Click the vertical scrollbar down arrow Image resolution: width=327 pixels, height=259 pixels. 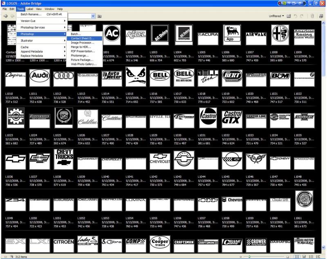pyautogui.click(x=323, y=247)
